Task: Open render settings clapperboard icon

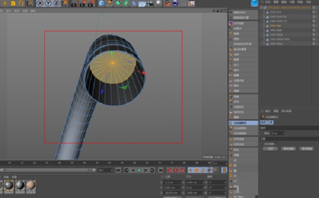Action: pos(91,3)
